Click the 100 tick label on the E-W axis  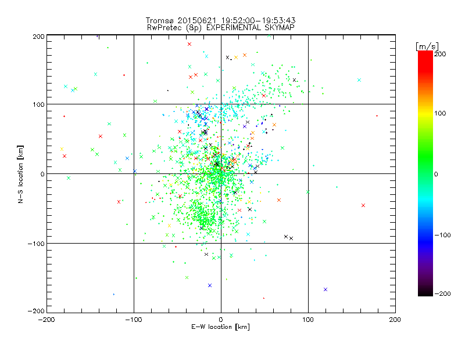[308, 320]
